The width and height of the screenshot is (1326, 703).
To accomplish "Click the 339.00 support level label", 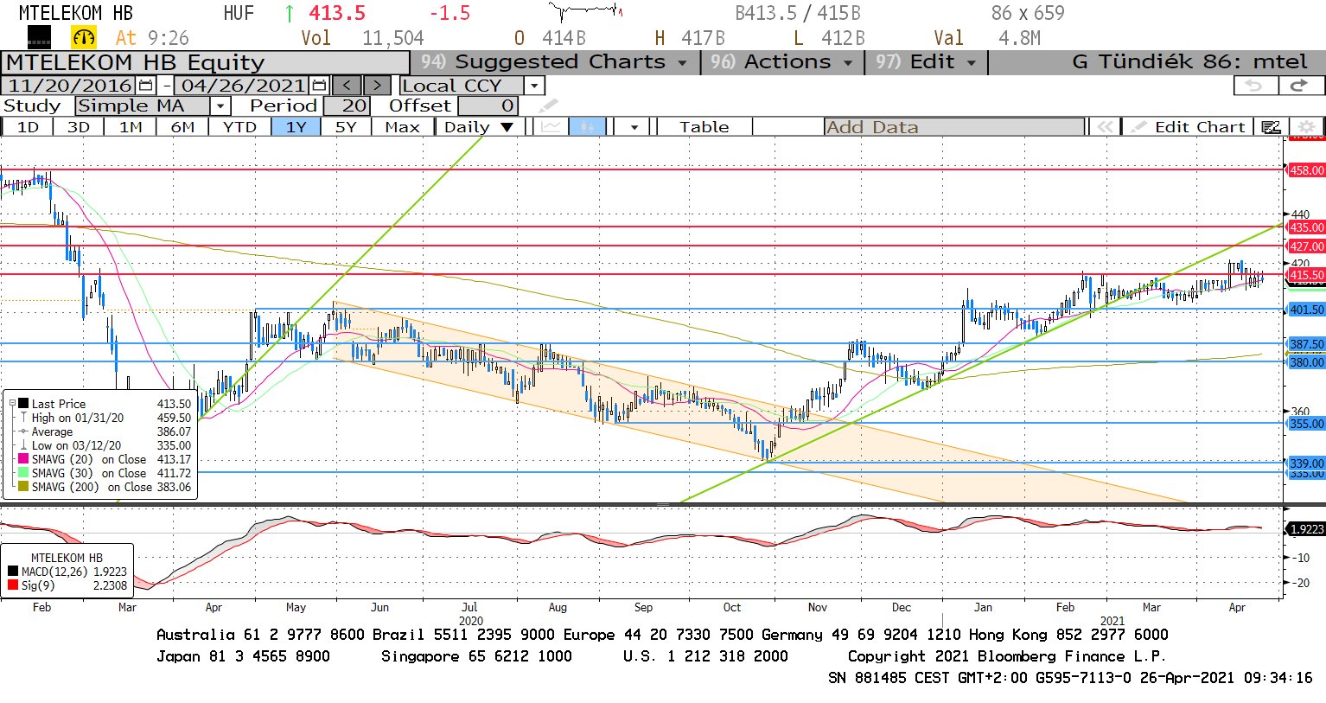I will (1306, 463).
